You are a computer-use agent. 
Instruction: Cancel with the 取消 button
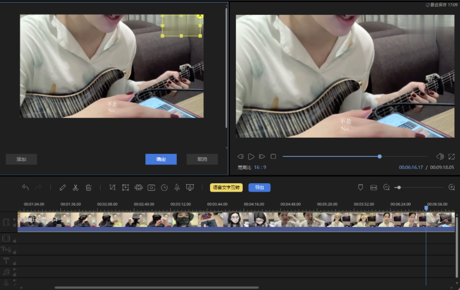click(202, 159)
